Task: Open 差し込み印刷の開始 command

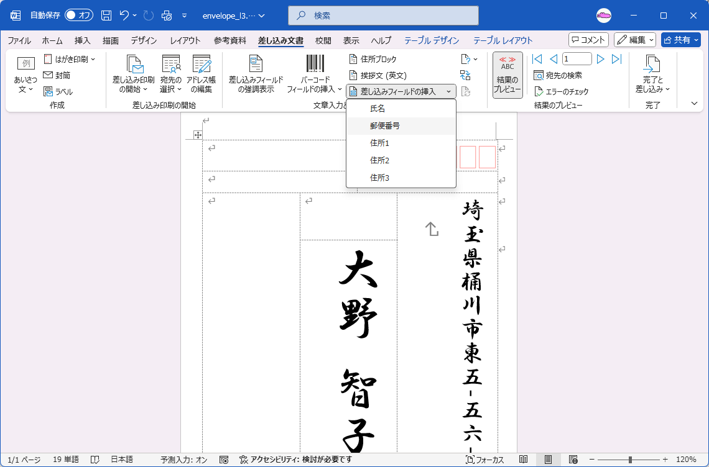Action: (133, 74)
